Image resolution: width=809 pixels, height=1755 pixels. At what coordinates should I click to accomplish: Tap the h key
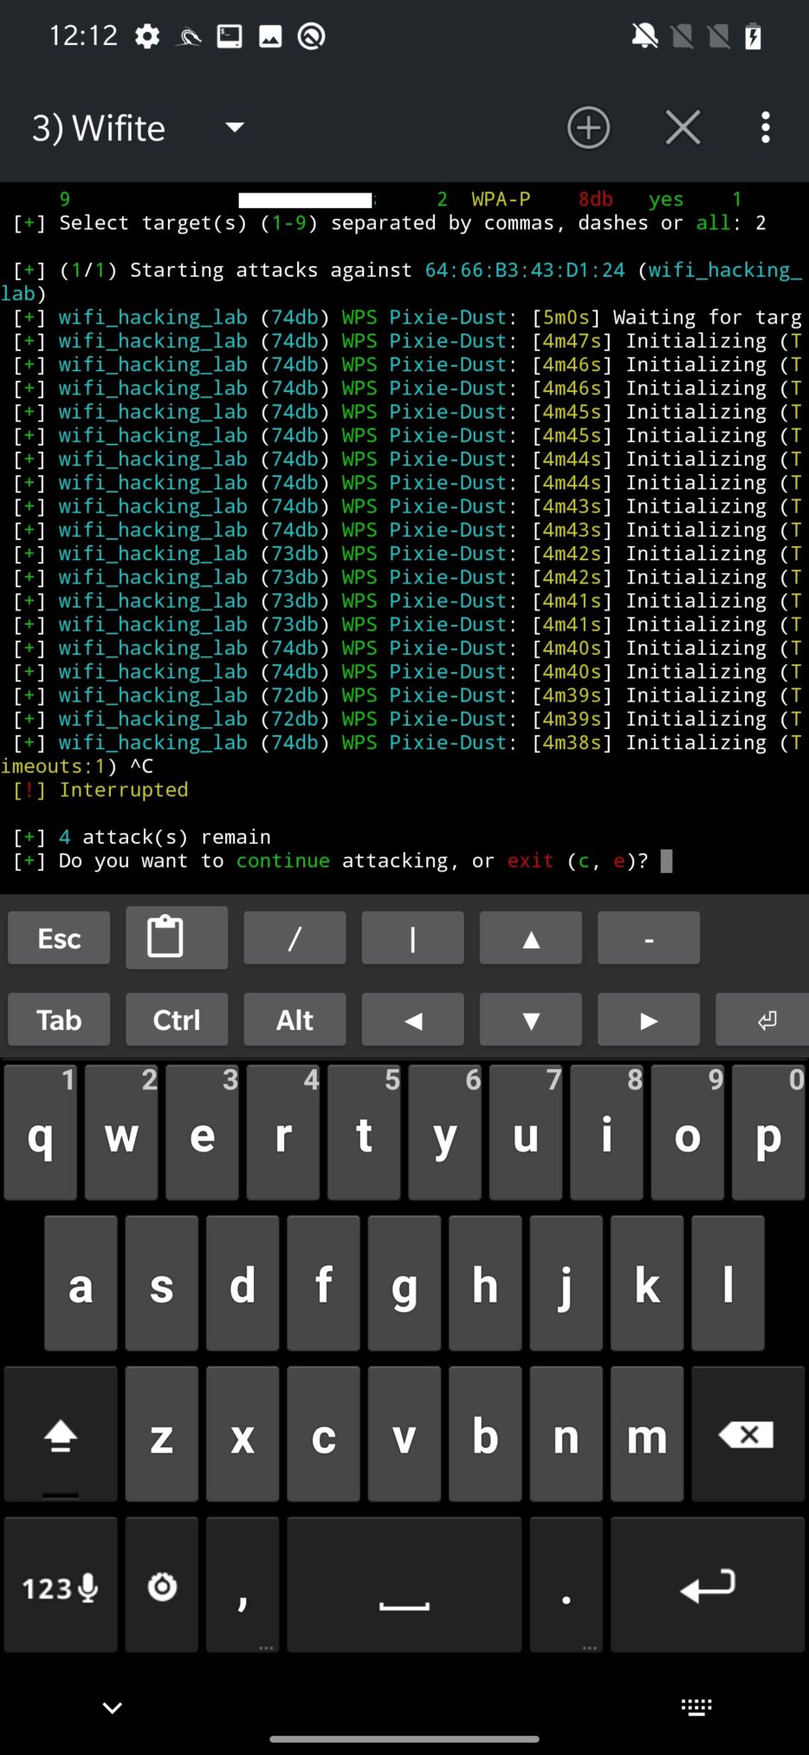485,1283
